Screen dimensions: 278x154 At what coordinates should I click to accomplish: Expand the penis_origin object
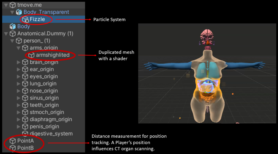19,127
